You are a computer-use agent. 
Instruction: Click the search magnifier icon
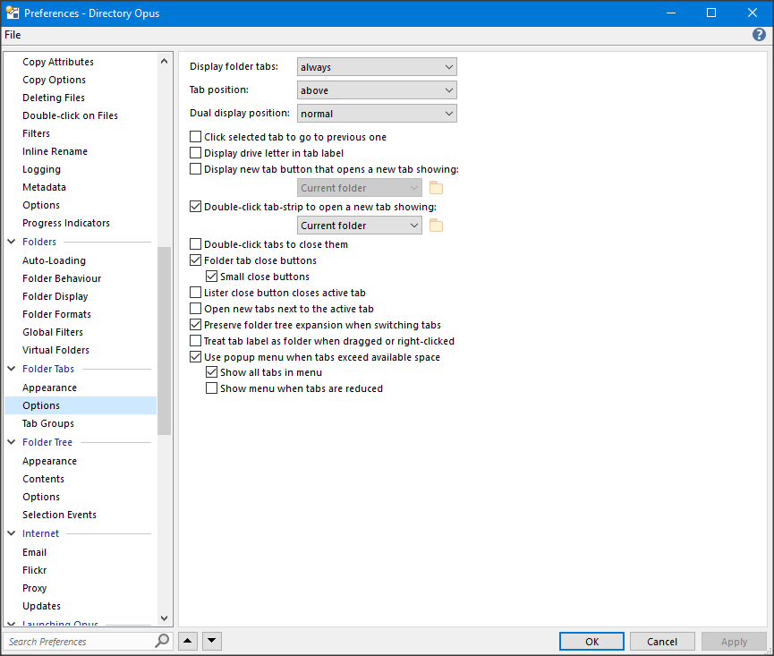point(161,641)
